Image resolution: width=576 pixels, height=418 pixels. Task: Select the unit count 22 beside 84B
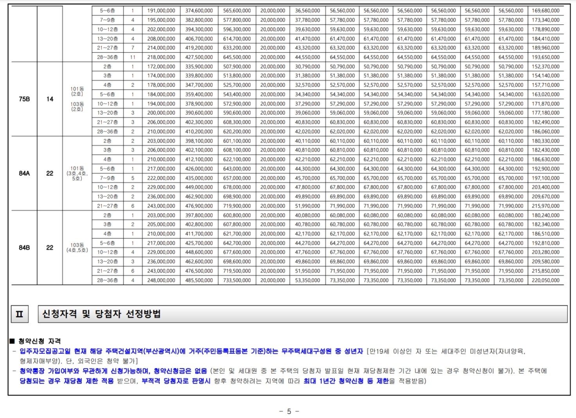click(50, 248)
